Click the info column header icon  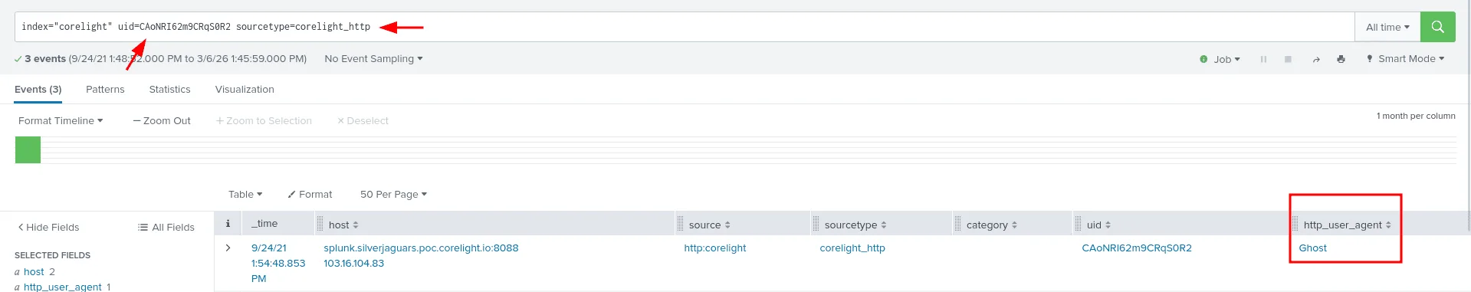tap(228, 224)
